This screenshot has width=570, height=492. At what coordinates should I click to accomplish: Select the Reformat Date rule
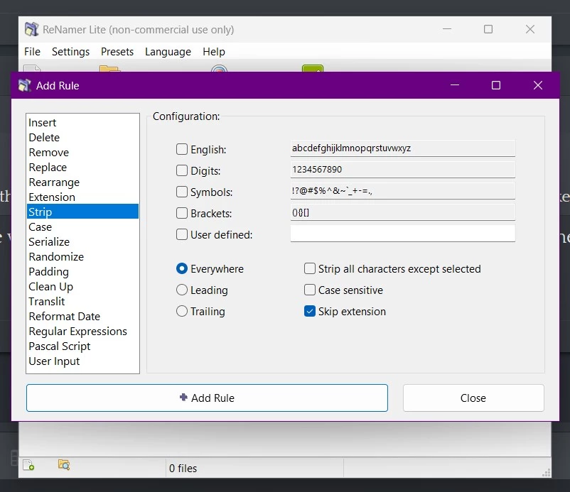(x=83, y=316)
